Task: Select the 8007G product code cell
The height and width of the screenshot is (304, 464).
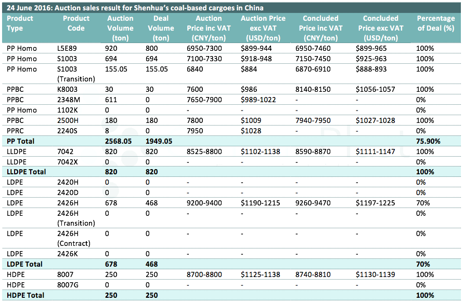Action: click(68, 285)
